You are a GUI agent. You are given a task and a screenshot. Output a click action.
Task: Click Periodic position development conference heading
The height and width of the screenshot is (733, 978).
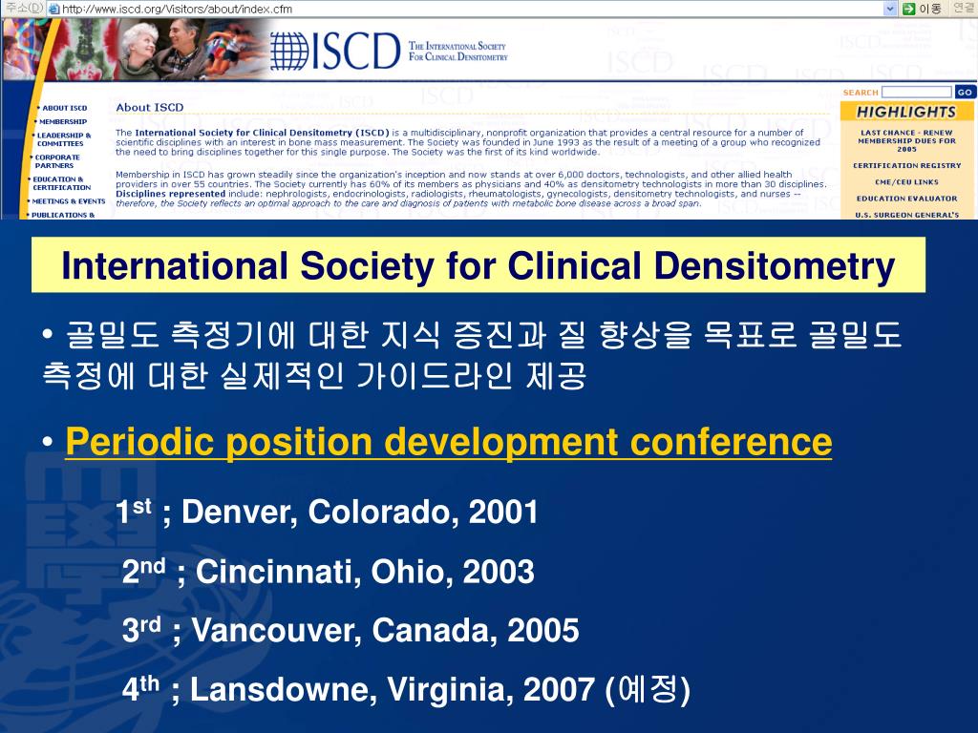[x=449, y=442]
